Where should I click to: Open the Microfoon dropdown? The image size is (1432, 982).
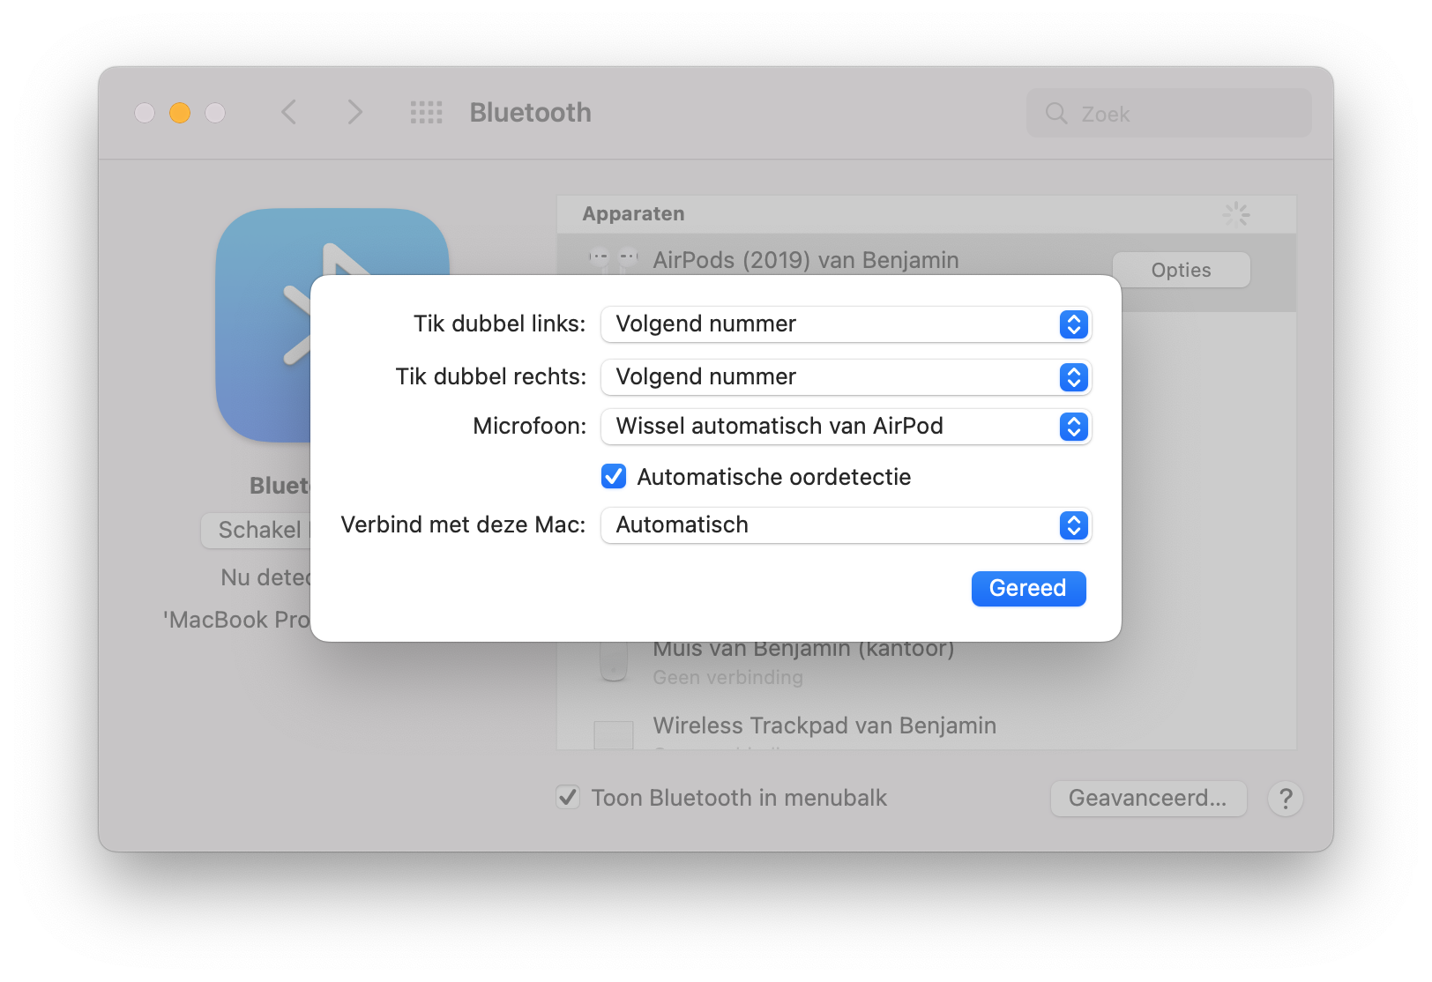click(x=846, y=427)
